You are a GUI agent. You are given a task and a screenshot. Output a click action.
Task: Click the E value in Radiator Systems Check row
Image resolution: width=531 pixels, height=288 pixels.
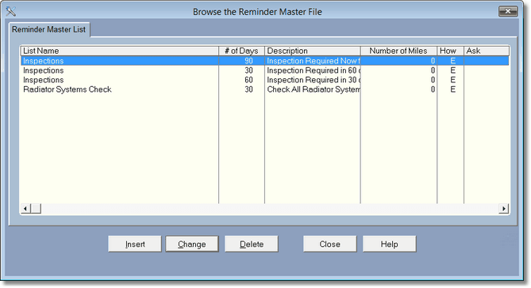pos(452,89)
